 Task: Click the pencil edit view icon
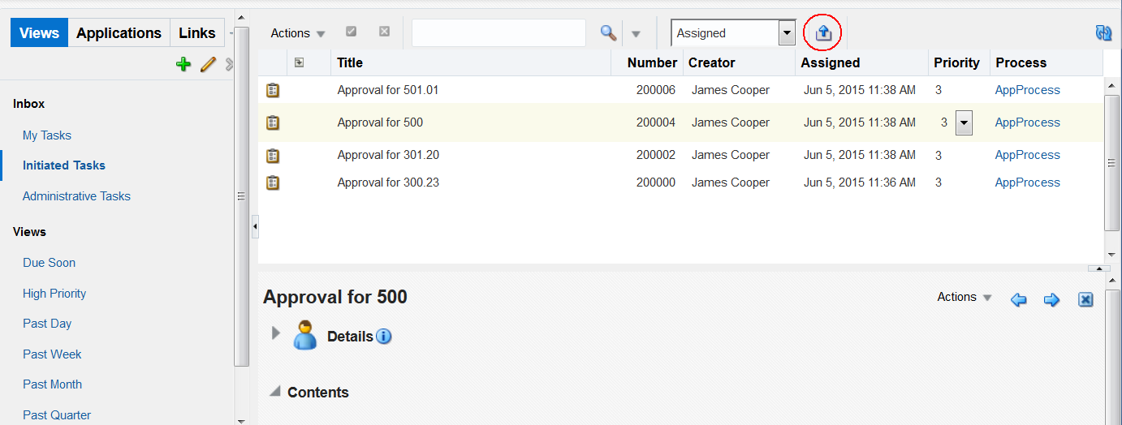208,64
